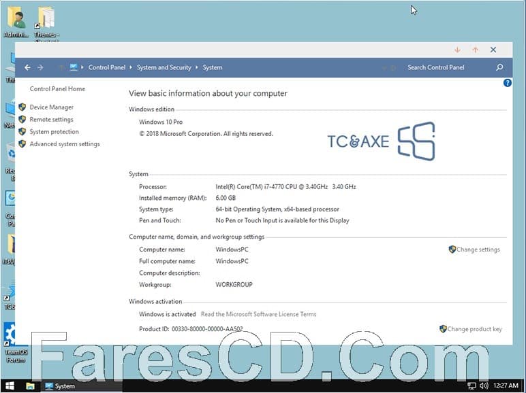Screen dimensions: 526x393
Task: Go back with the left arrow
Action: tap(27, 67)
